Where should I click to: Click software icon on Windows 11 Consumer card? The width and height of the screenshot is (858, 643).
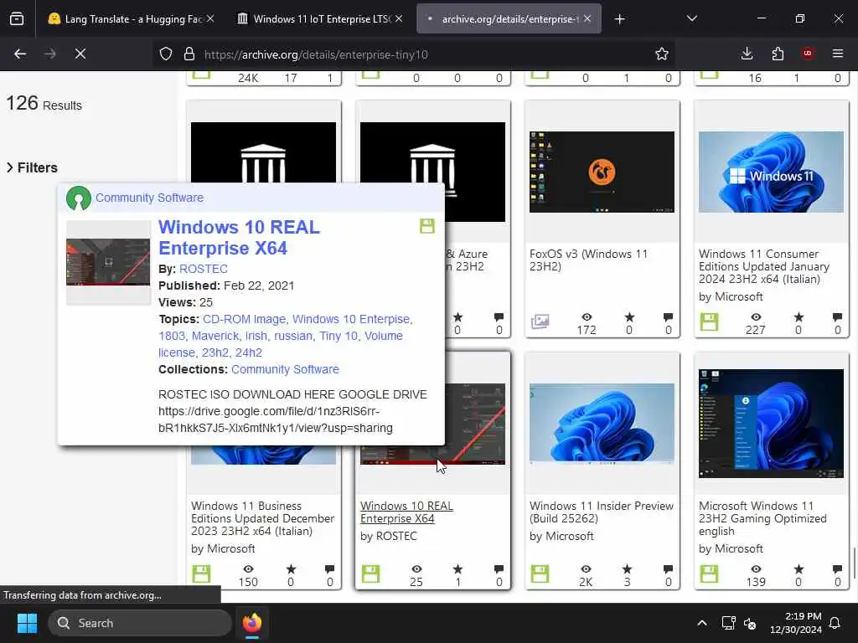tap(709, 321)
